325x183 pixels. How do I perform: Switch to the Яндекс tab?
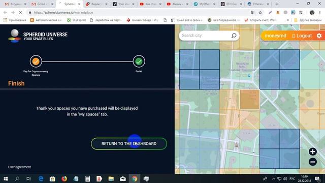(96, 4)
